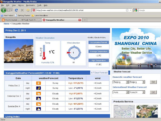Open a new tab with the plus button
This screenshot has width=161, height=121.
click(85, 20)
